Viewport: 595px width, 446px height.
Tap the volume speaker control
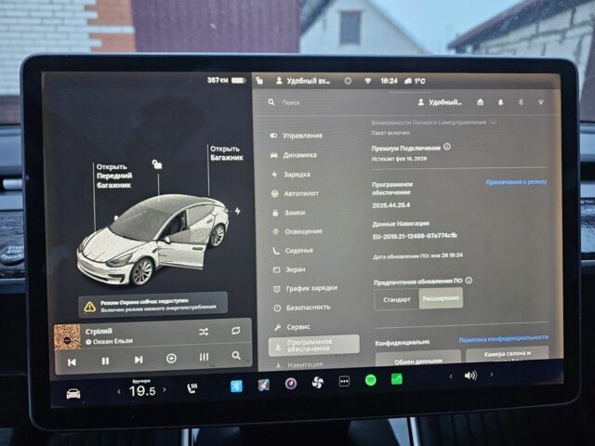[x=469, y=375]
